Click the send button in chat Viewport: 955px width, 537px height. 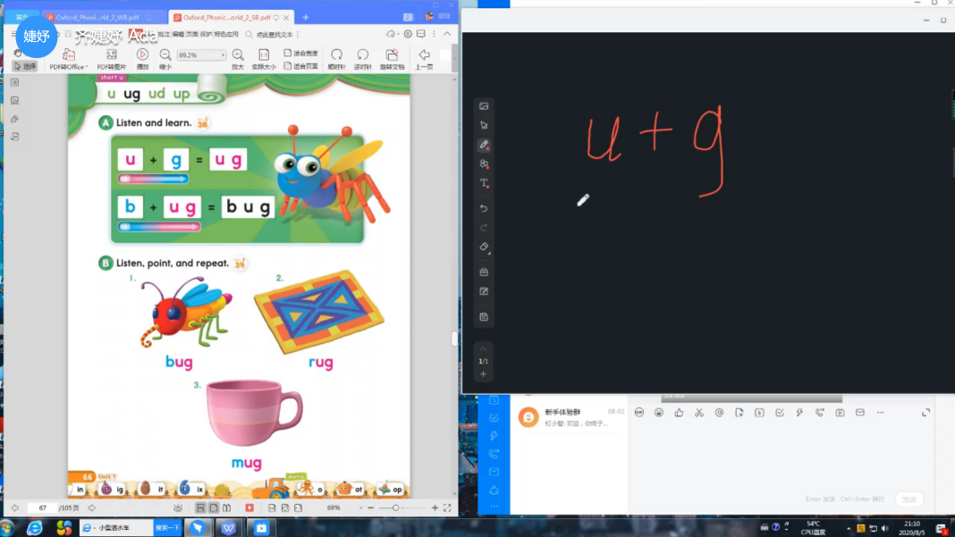(909, 499)
